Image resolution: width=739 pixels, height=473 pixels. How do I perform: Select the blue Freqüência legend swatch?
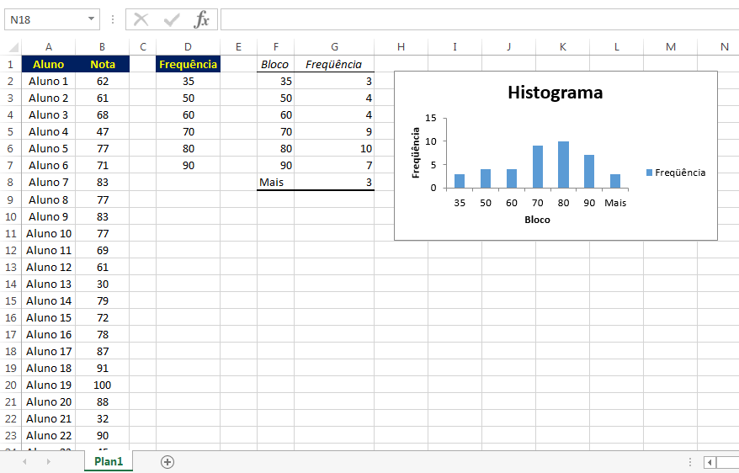[649, 173]
